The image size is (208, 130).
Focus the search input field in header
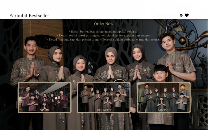167,15
